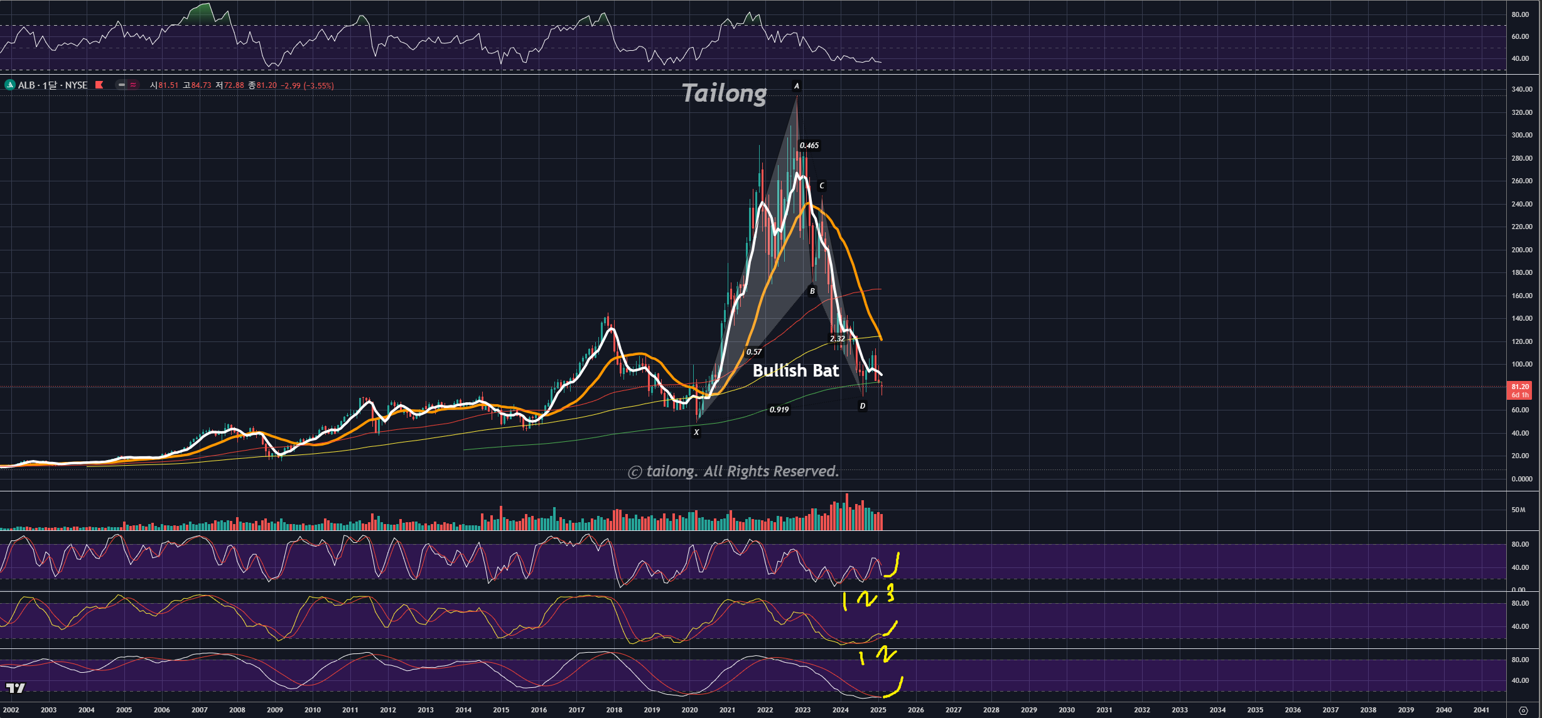
Task: Select the Bullish Bat text label
Action: pyautogui.click(x=795, y=371)
